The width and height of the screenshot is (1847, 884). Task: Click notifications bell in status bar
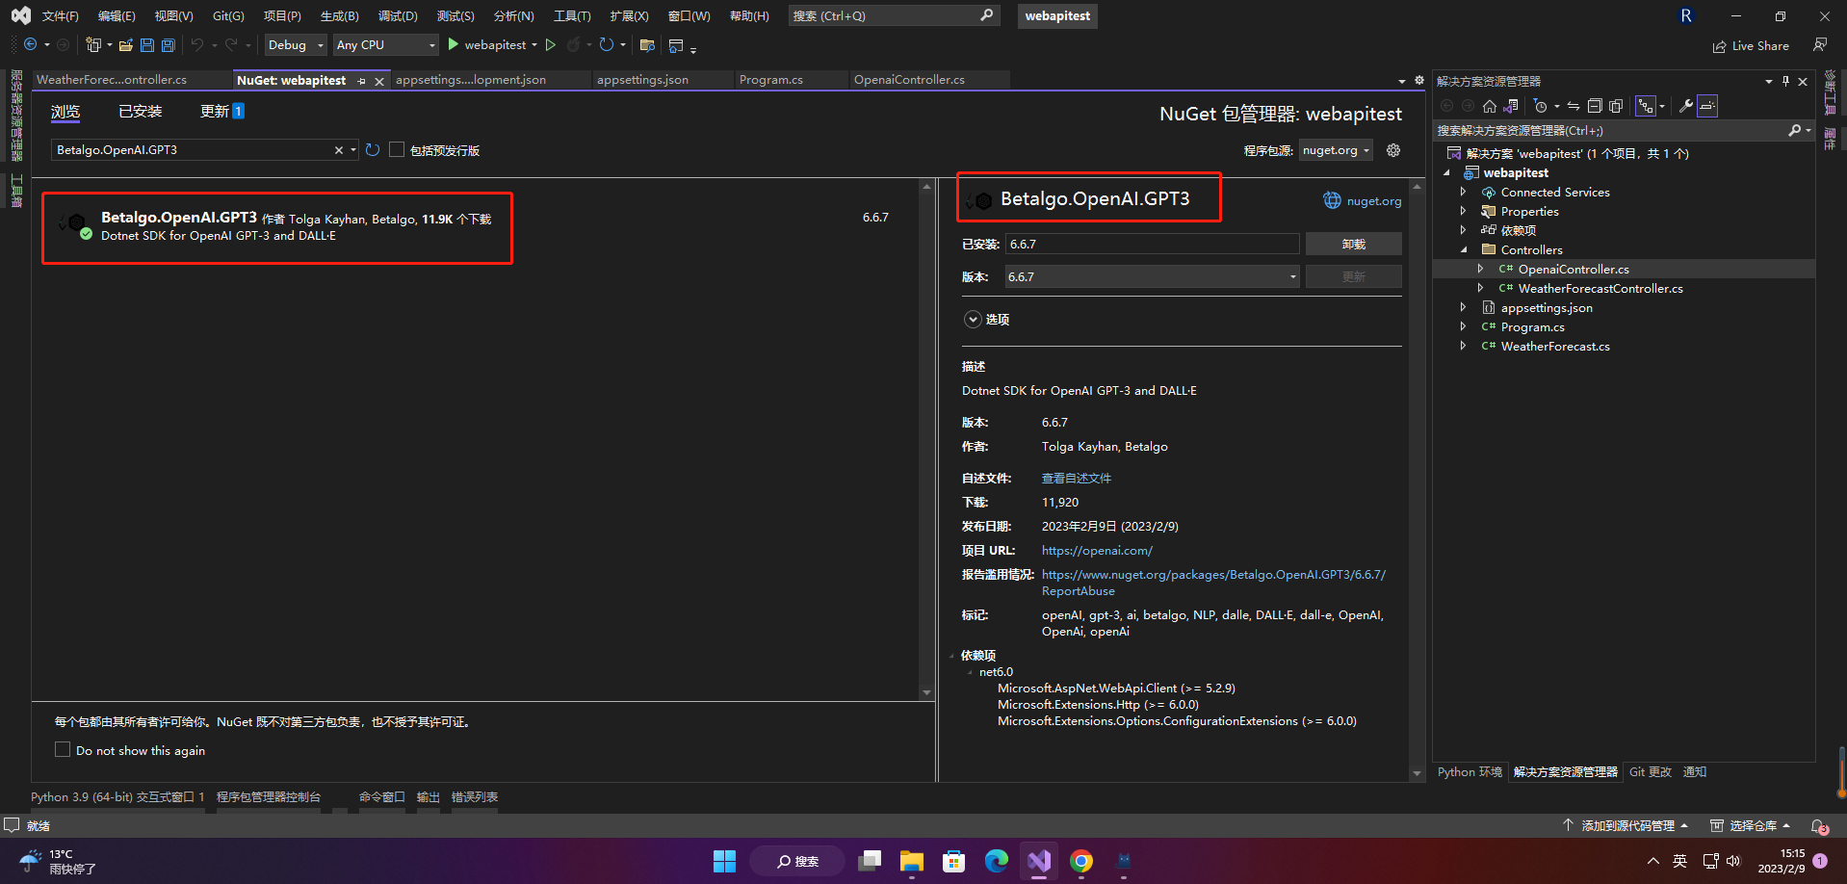pos(1818,826)
